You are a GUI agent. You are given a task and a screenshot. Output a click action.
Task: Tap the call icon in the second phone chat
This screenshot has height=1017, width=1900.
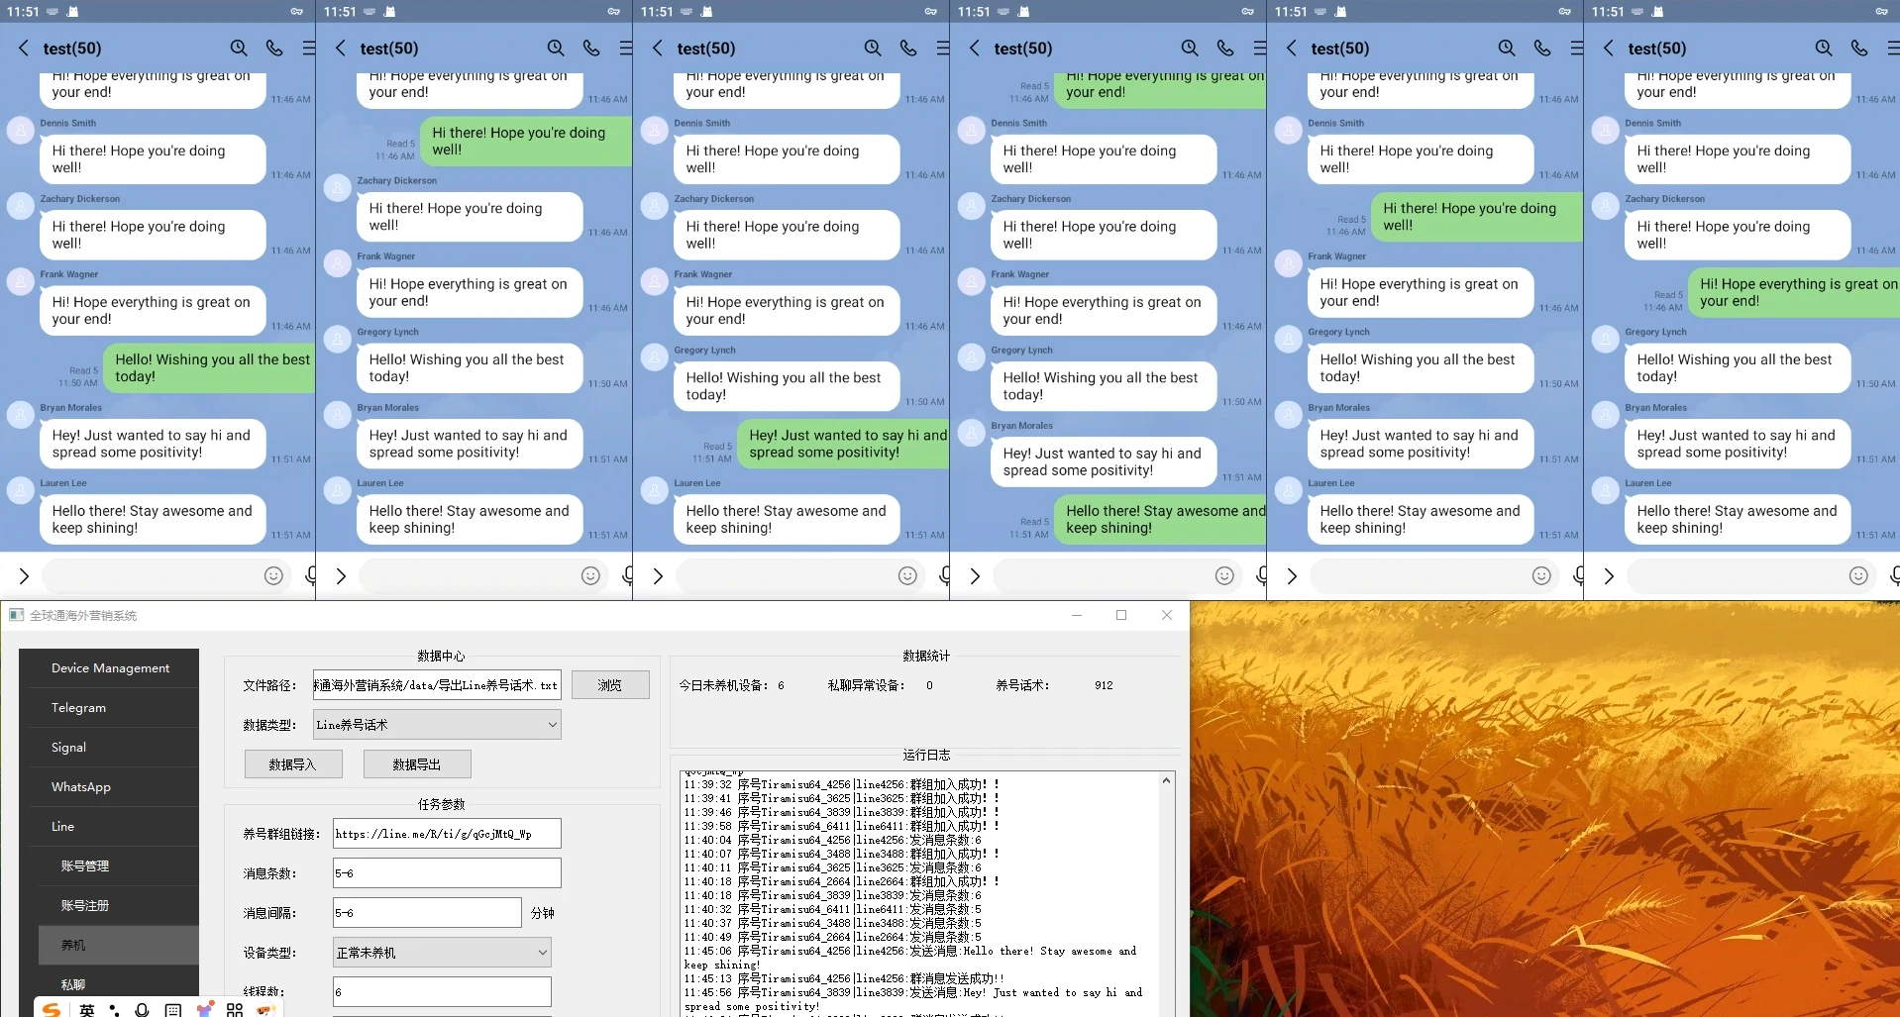[x=591, y=48]
